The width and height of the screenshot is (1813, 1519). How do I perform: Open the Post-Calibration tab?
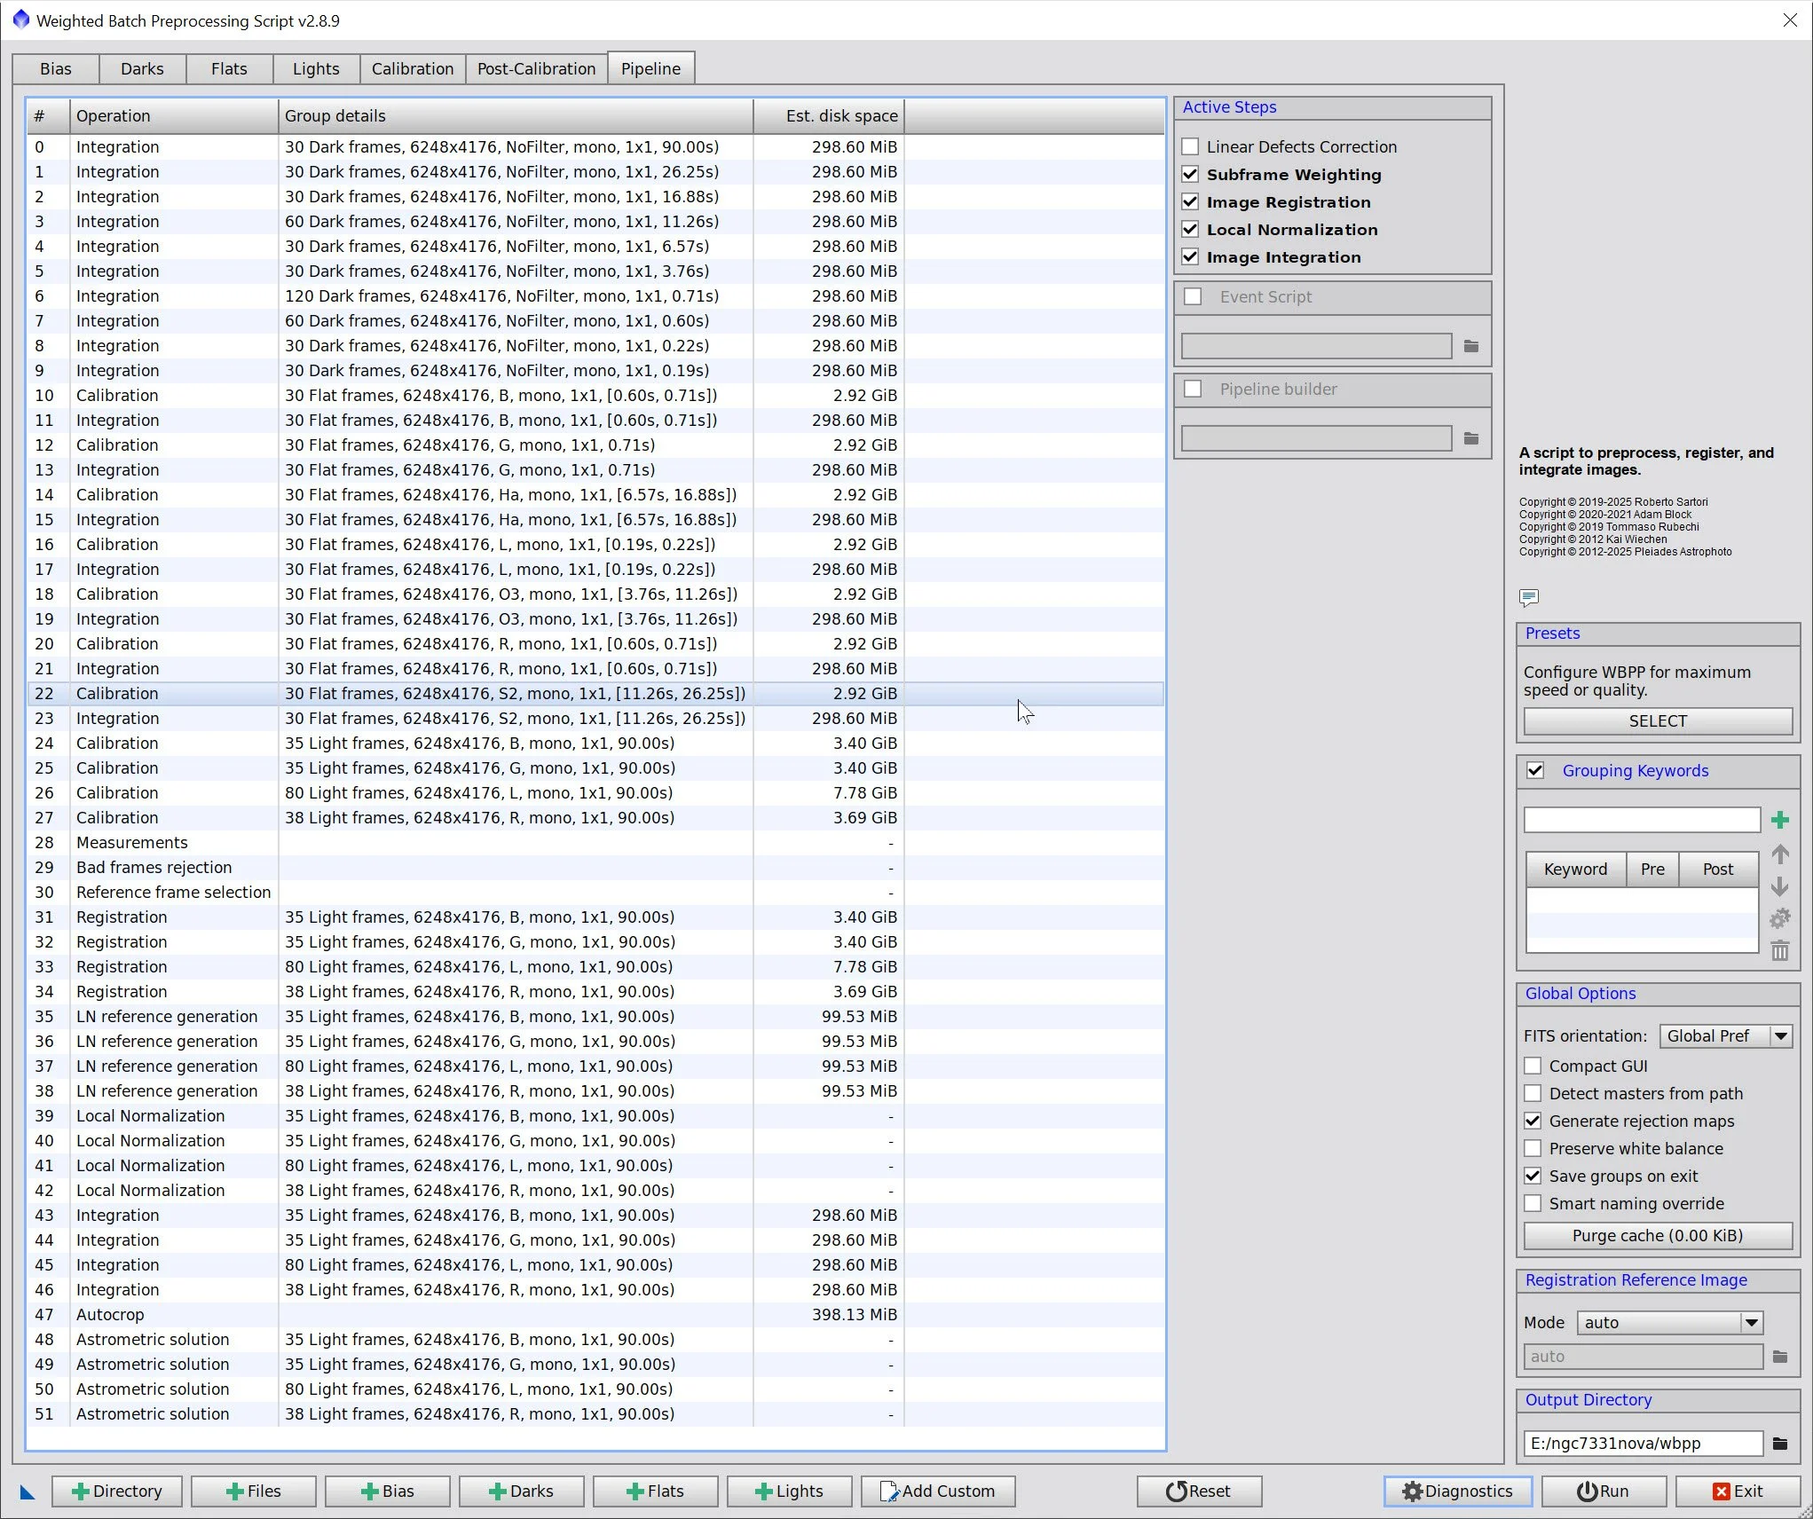click(x=536, y=68)
